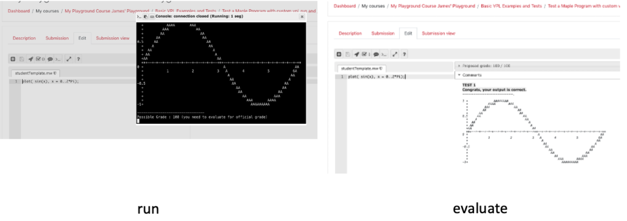The height and width of the screenshot is (221, 627).
Task: Open Basic VPL Examples and Tests link in run screenshot
Action: pos(186,11)
